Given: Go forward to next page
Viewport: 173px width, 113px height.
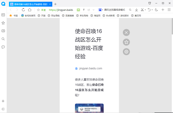Looking at the screenshot, I should 17,10.
